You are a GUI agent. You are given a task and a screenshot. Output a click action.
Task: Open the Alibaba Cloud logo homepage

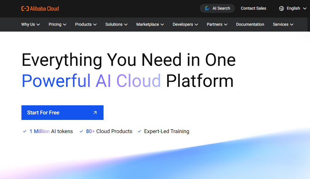pos(40,8)
